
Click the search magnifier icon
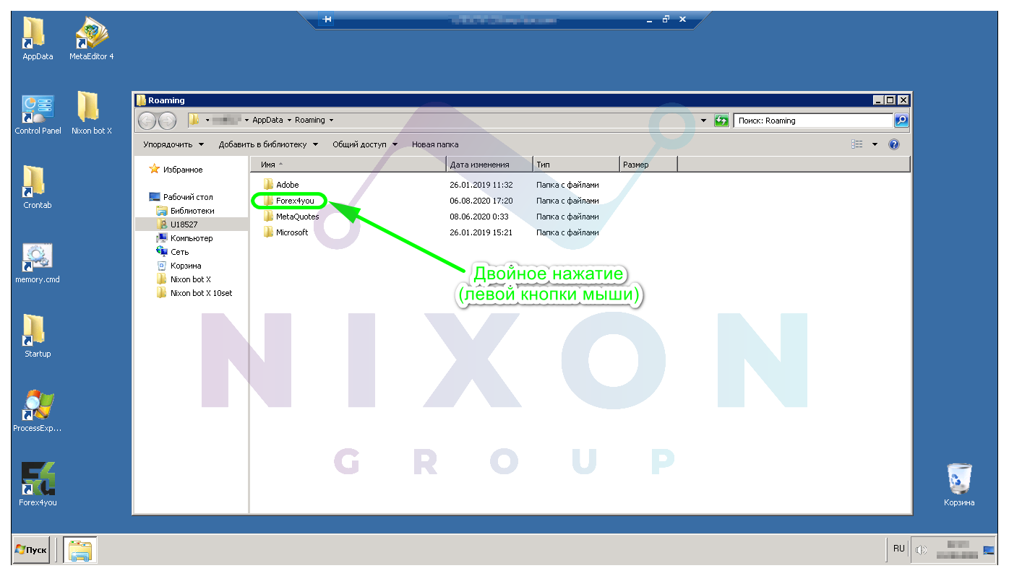click(x=901, y=121)
